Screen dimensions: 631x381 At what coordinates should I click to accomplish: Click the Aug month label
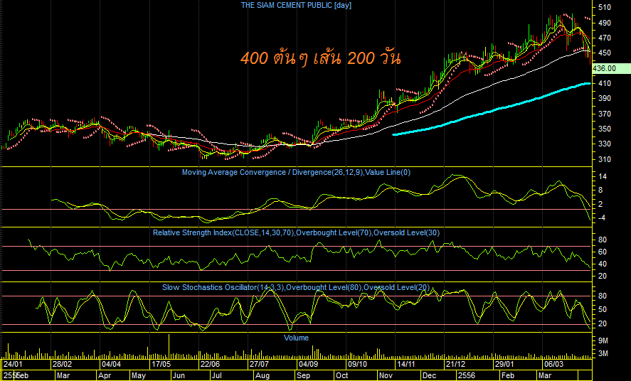point(263,376)
